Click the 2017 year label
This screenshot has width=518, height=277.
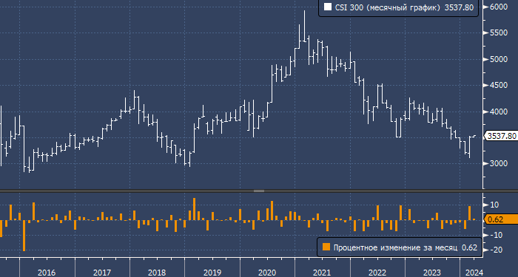102,273
